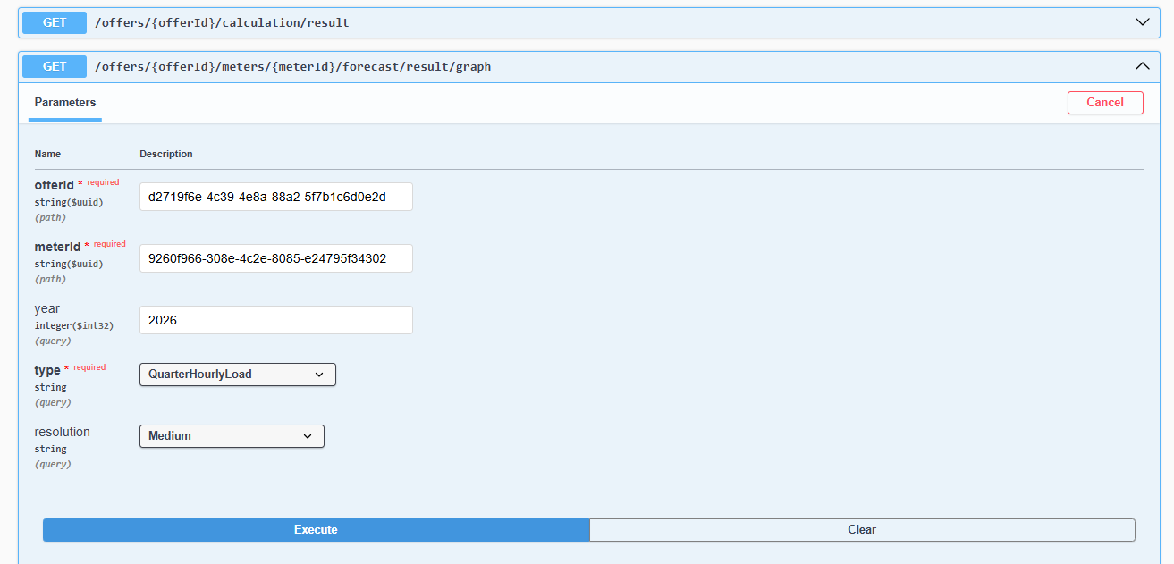Image resolution: width=1174 pixels, height=564 pixels.
Task: Click into the year field showing 2026
Action: (275, 320)
